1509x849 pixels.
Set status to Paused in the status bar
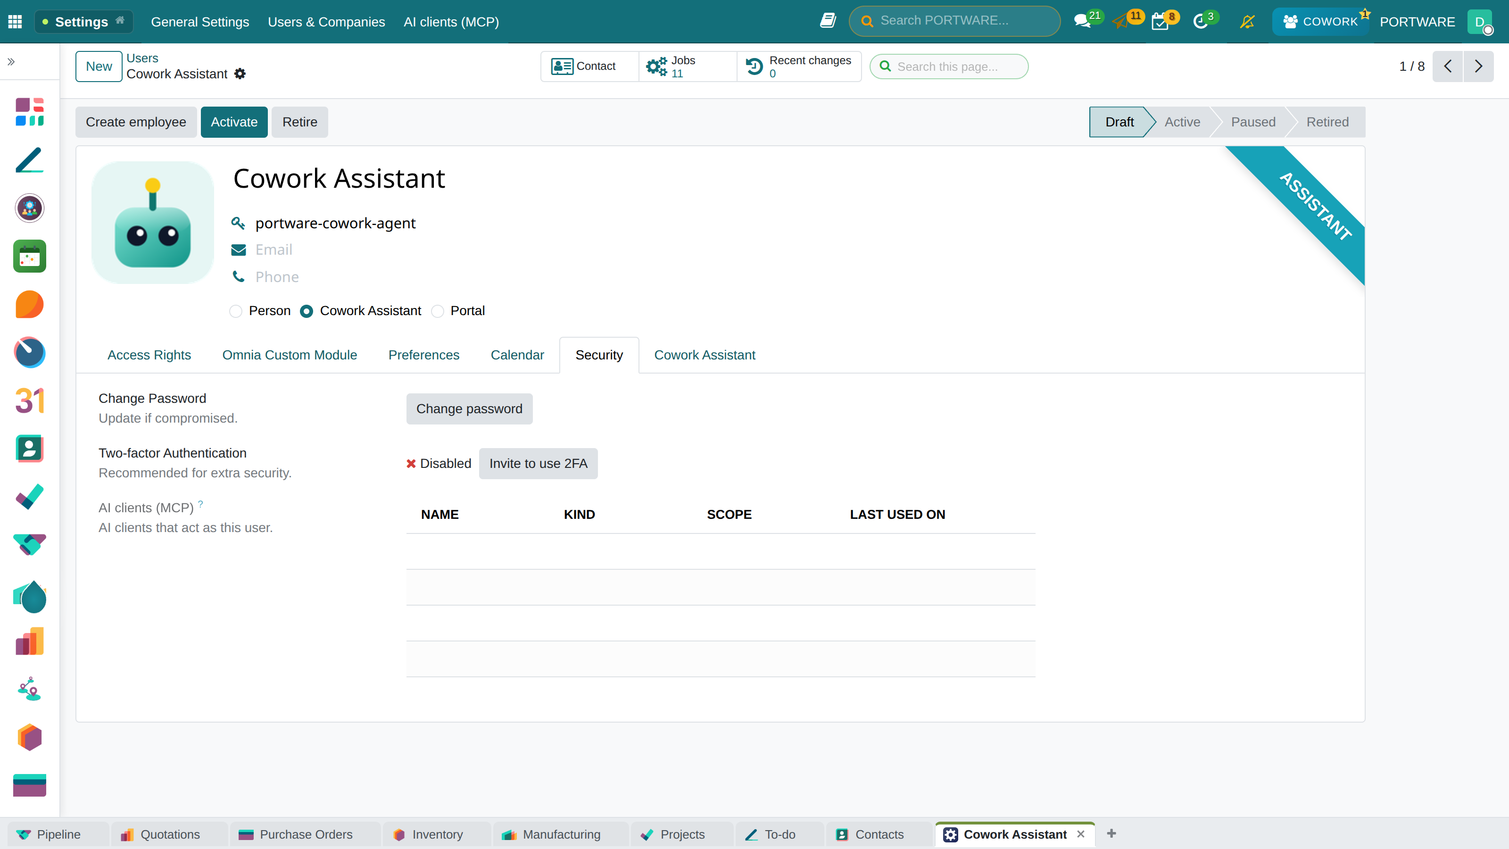point(1253,122)
